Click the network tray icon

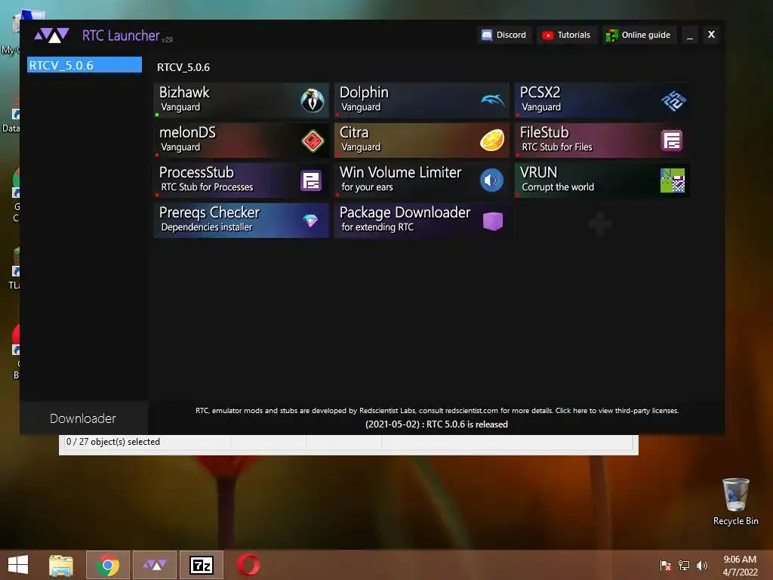(x=684, y=566)
